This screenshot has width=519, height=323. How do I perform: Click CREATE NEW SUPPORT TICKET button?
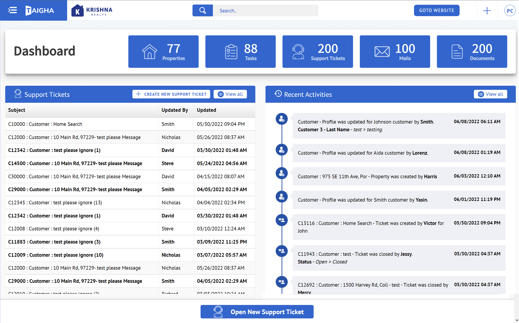click(171, 94)
